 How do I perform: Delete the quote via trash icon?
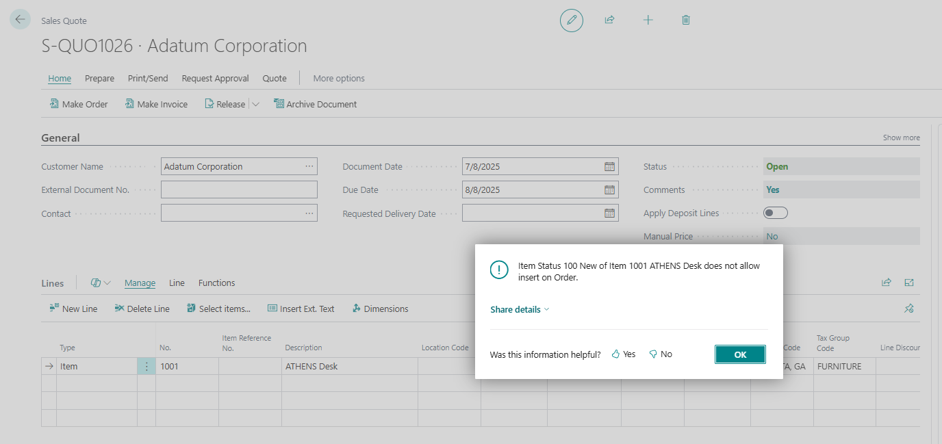click(x=686, y=21)
